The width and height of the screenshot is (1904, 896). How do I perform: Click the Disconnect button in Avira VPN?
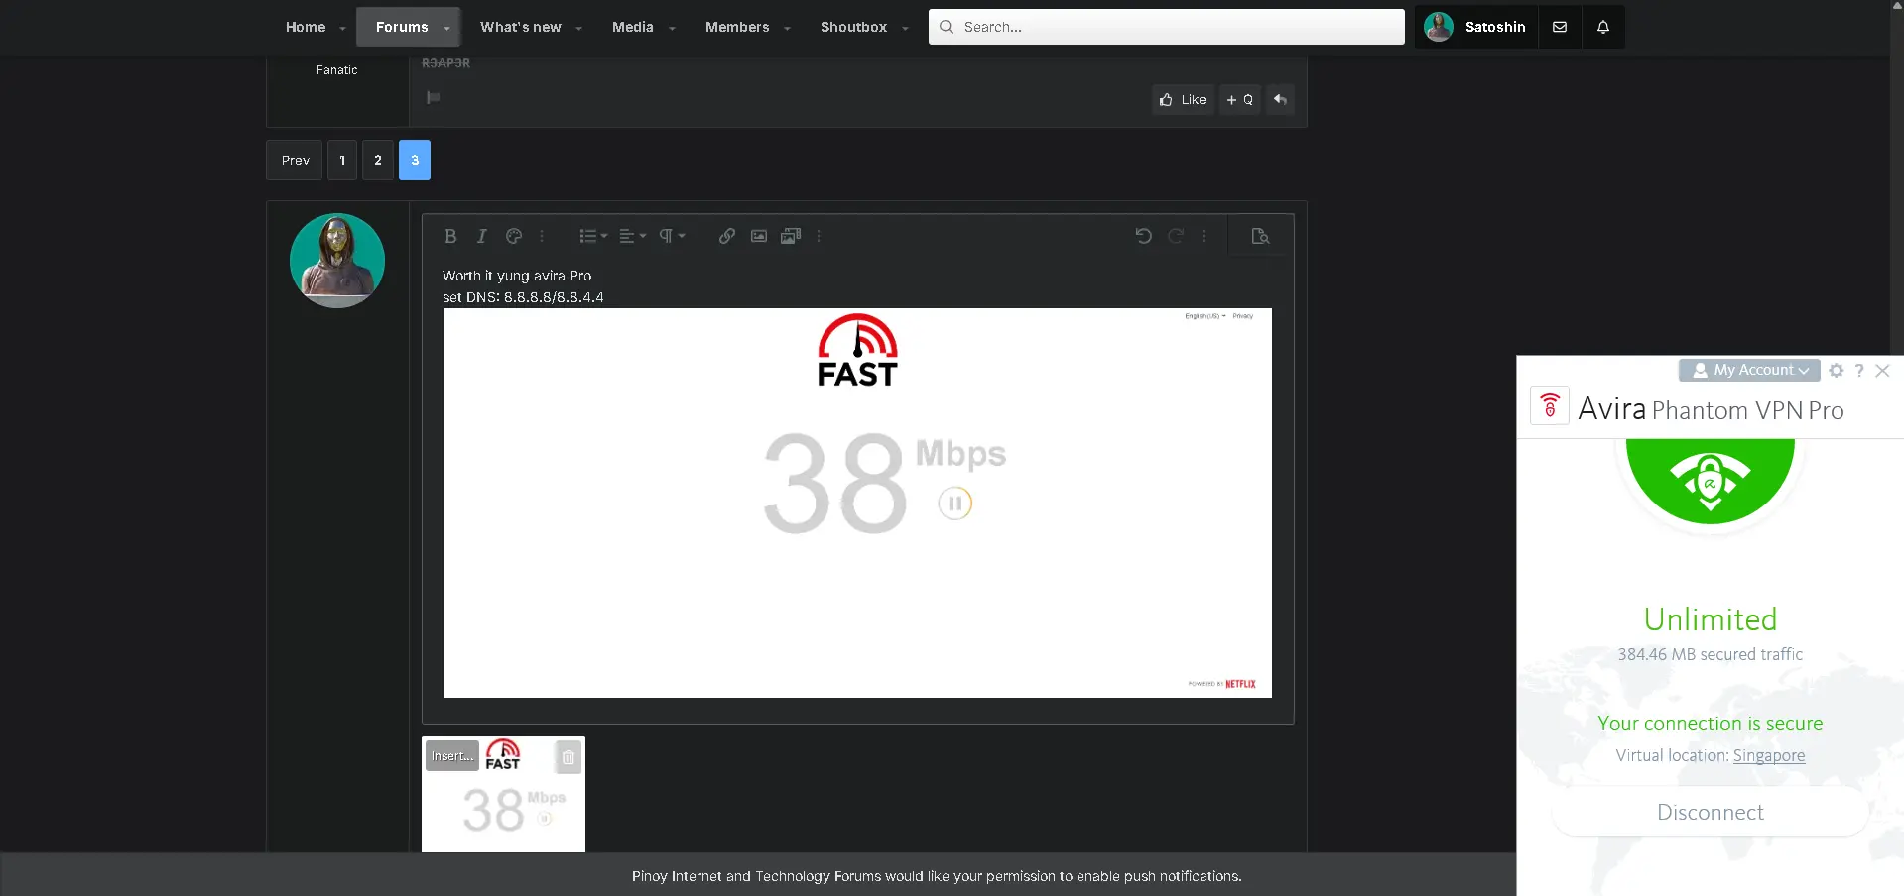click(x=1711, y=813)
